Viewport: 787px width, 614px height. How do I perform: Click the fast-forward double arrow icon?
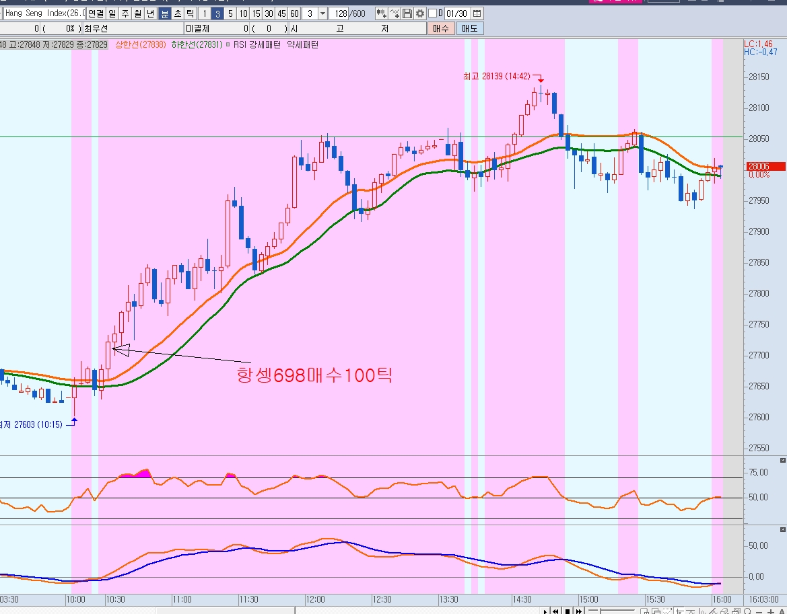579,611
